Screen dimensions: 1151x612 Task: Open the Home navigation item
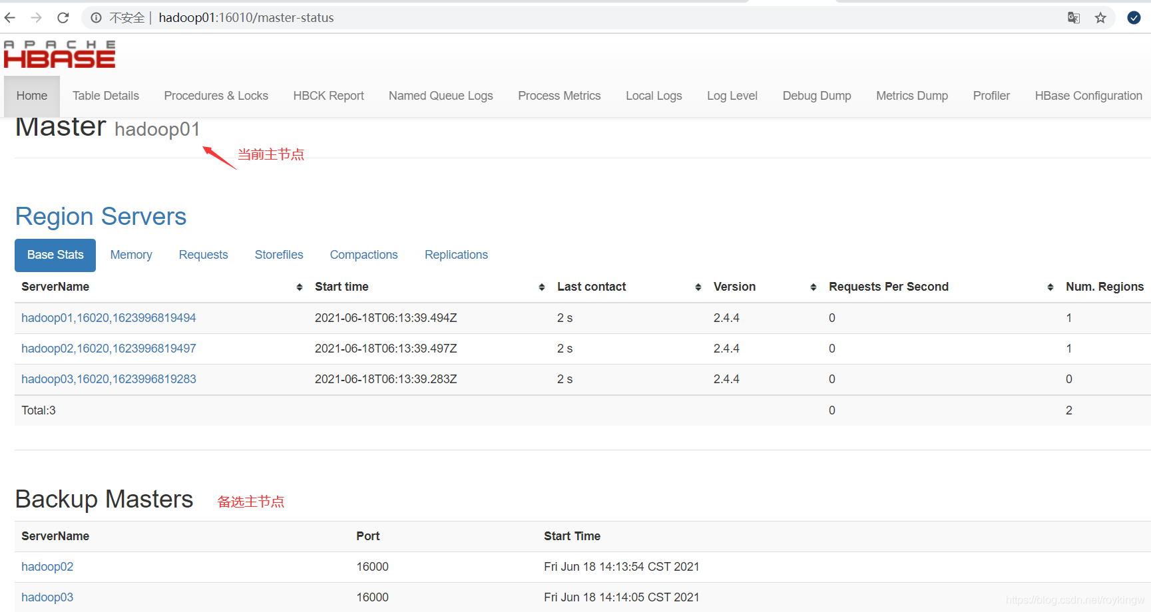pyautogui.click(x=32, y=96)
